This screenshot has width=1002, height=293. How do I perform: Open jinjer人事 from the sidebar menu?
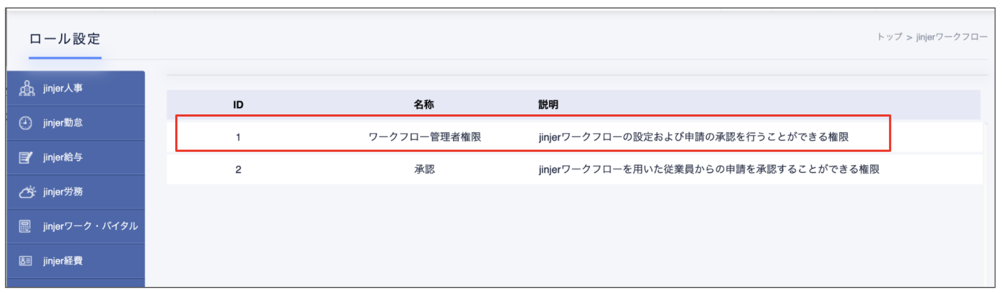coord(63,89)
